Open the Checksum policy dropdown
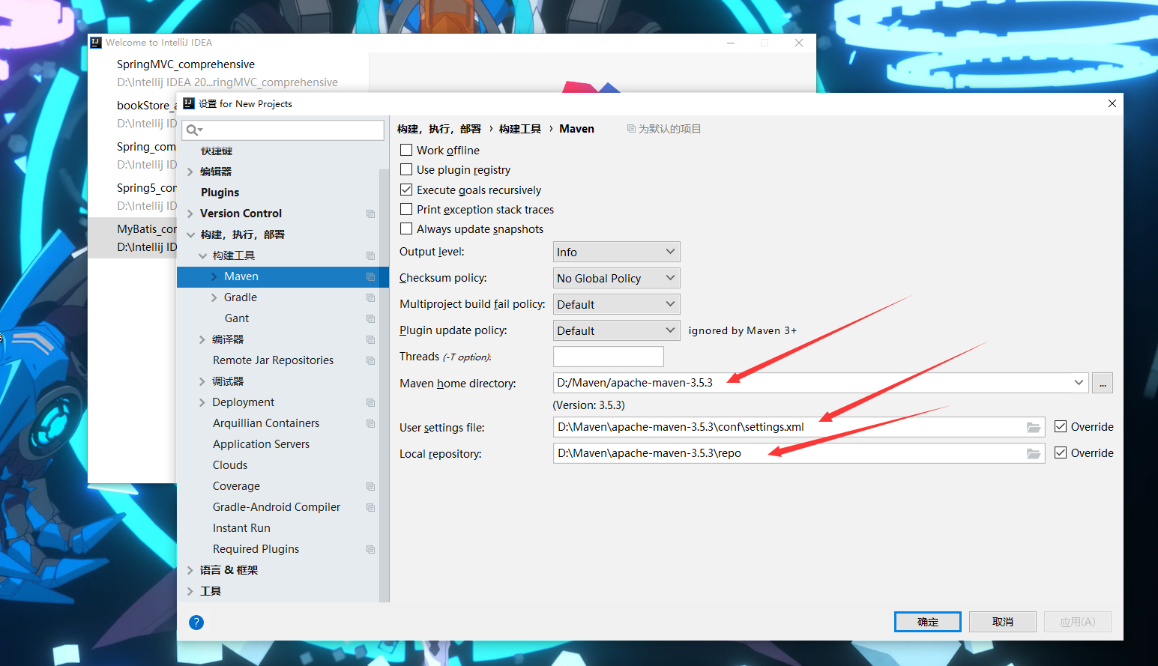1158x666 pixels. pyautogui.click(x=616, y=278)
